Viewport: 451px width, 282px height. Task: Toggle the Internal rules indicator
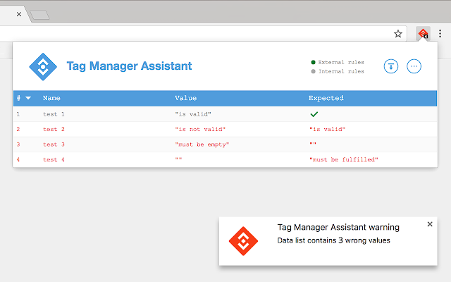(x=338, y=71)
